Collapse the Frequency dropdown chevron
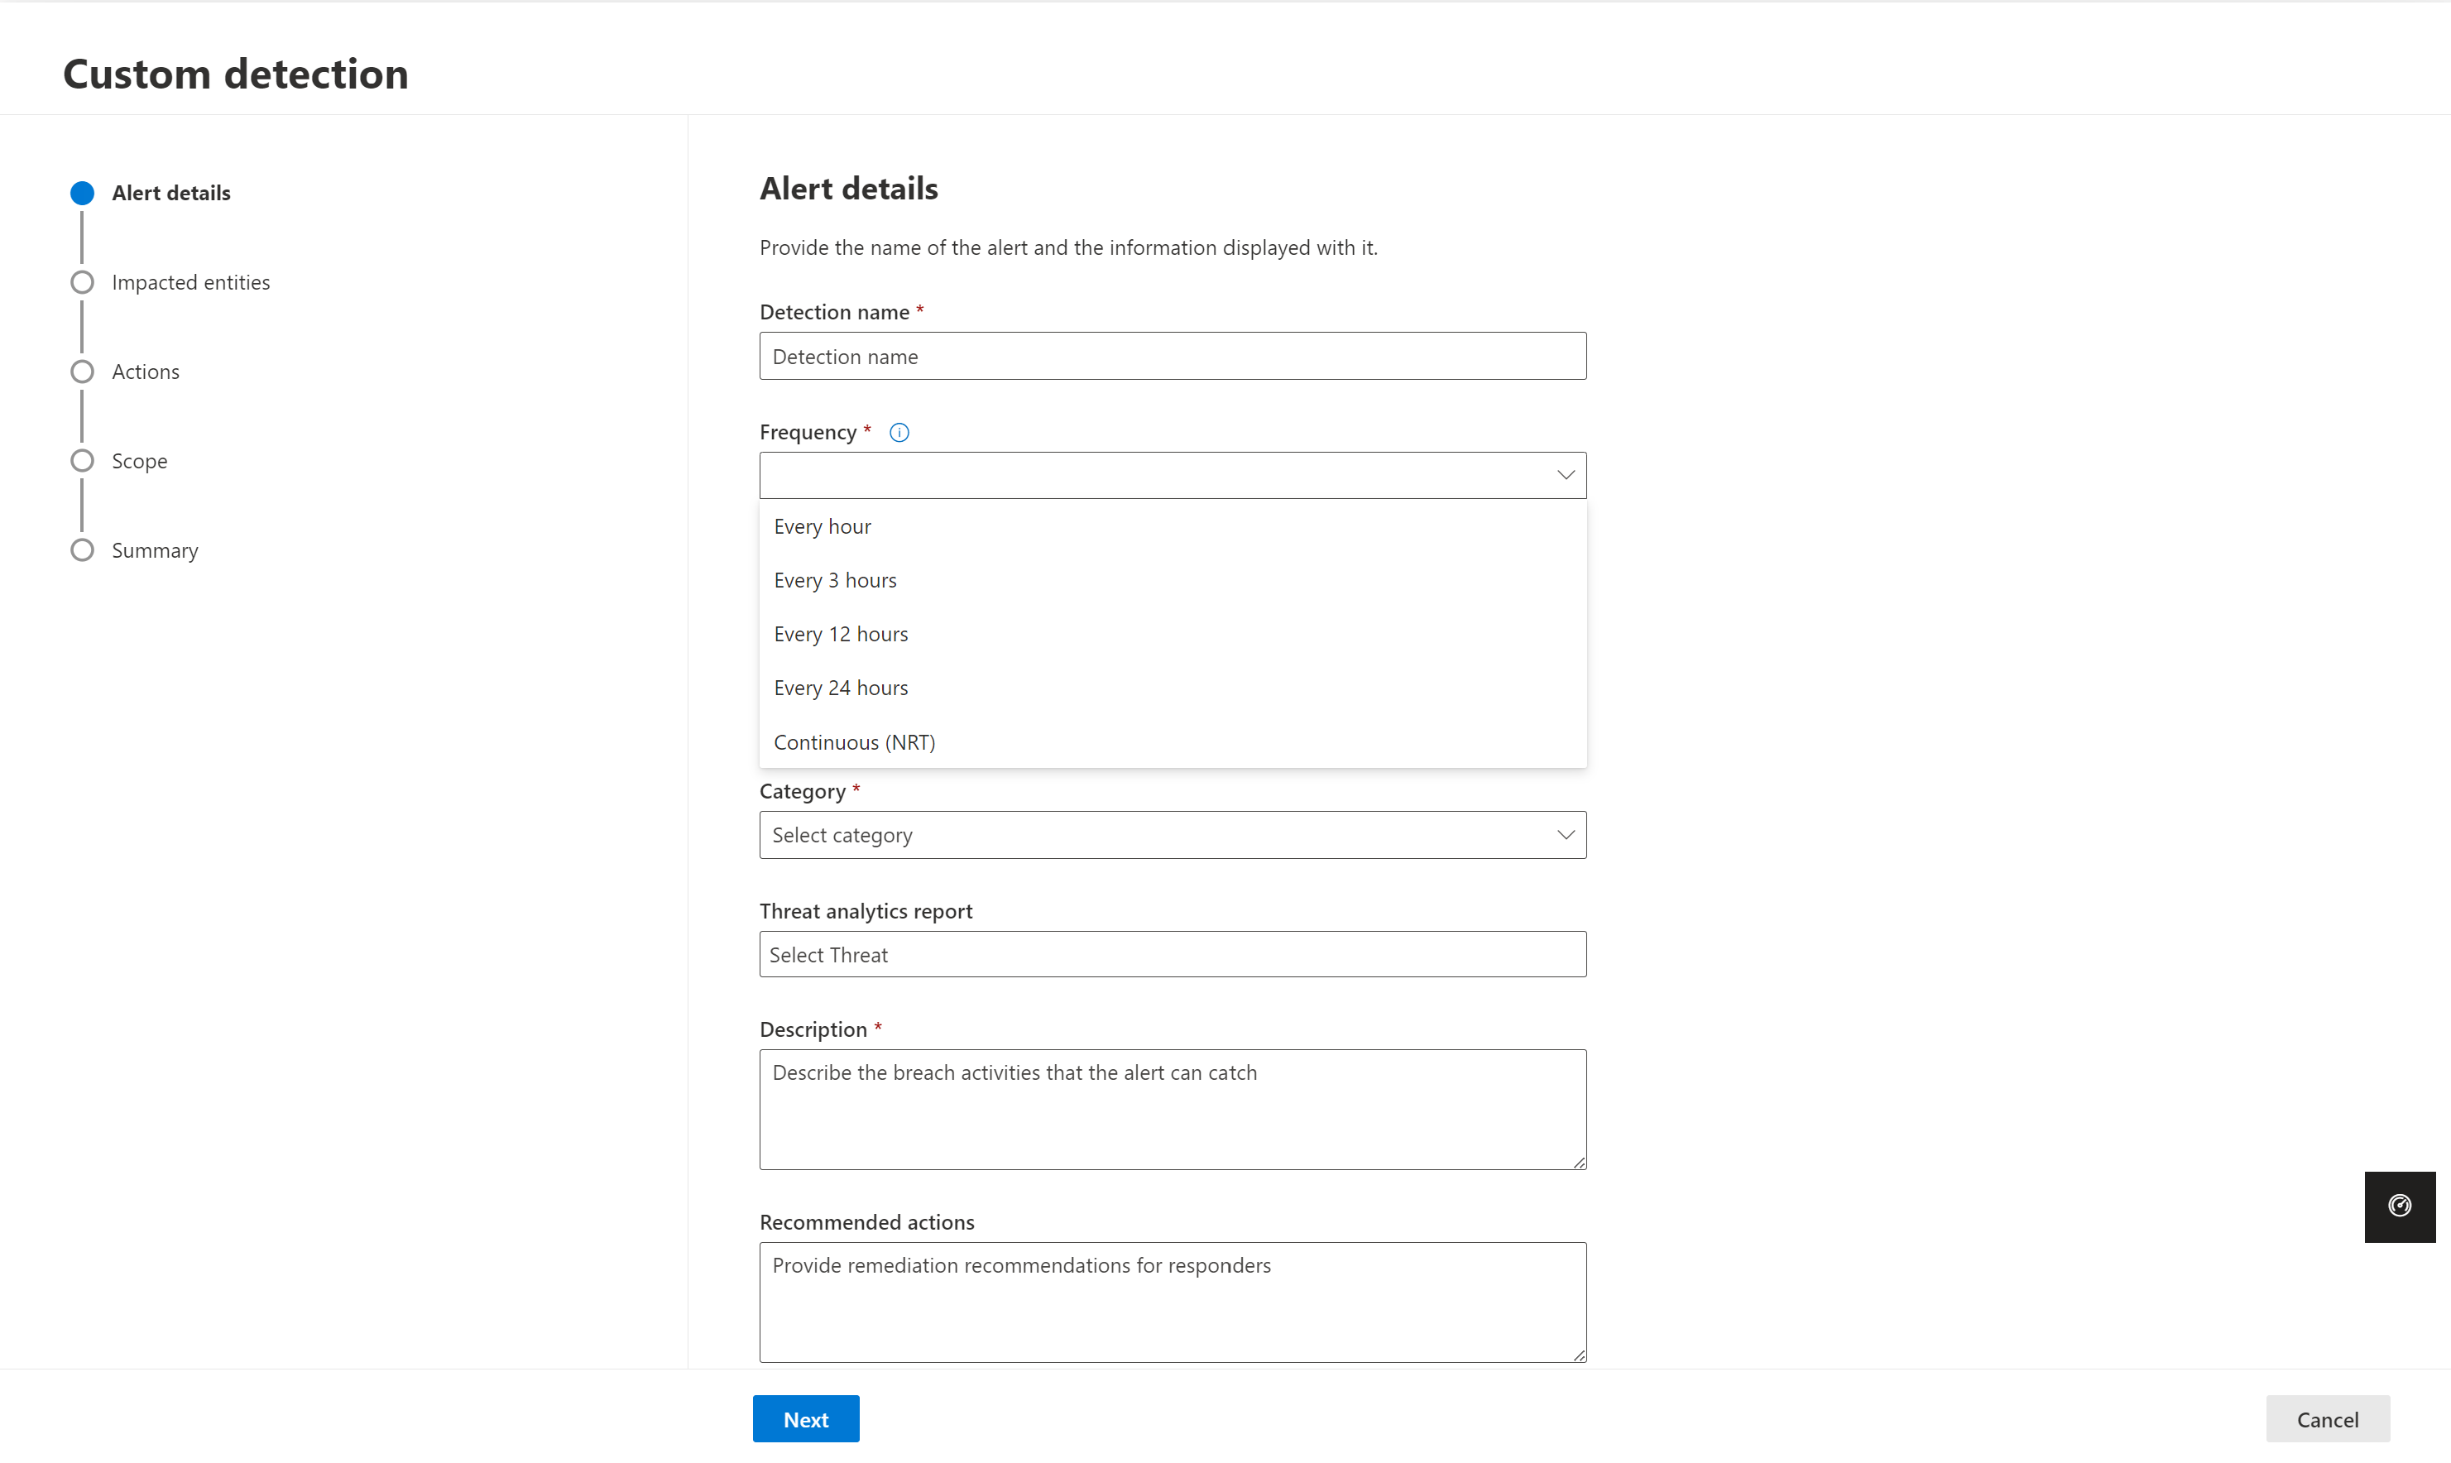The width and height of the screenshot is (2451, 1463). (x=1565, y=475)
